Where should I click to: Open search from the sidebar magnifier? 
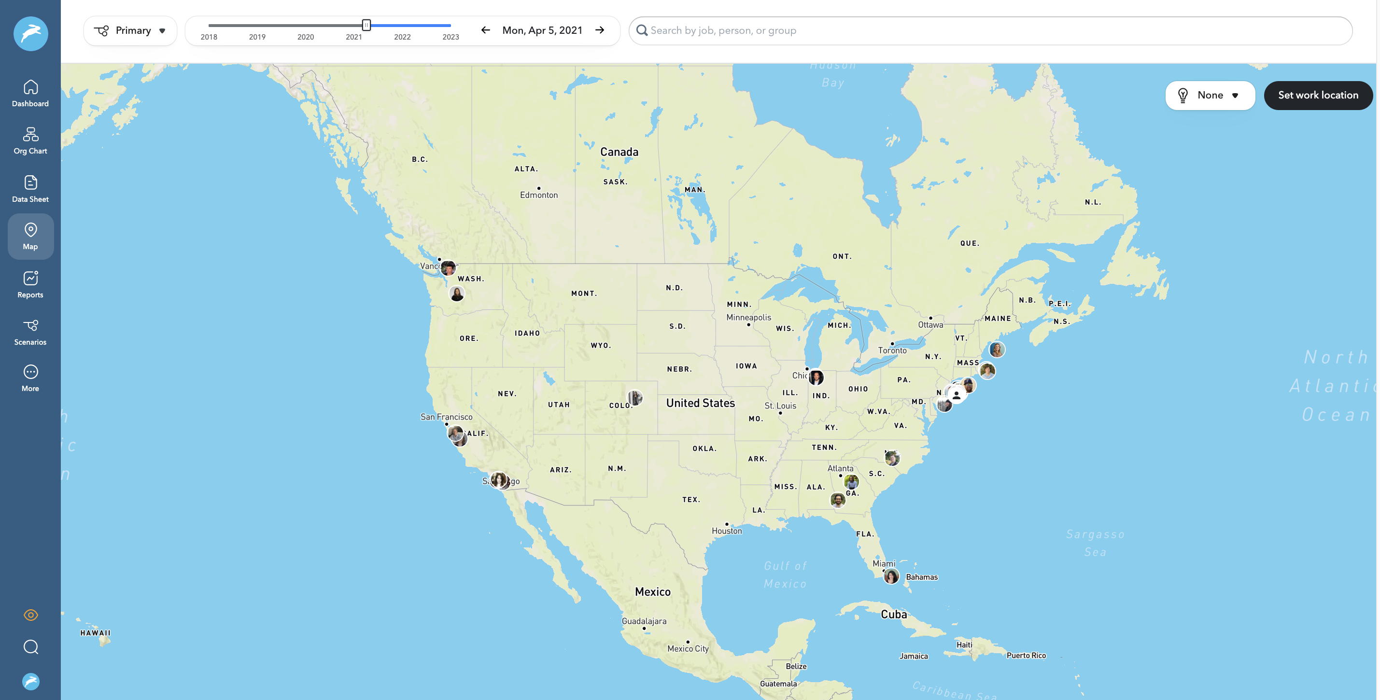(30, 647)
